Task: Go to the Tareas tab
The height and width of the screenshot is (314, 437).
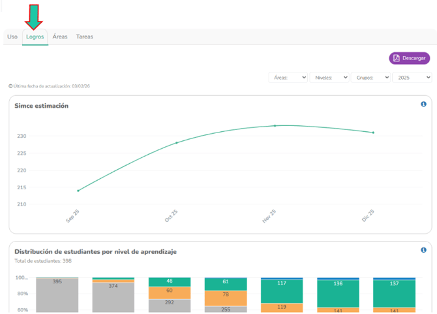Action: pos(84,37)
